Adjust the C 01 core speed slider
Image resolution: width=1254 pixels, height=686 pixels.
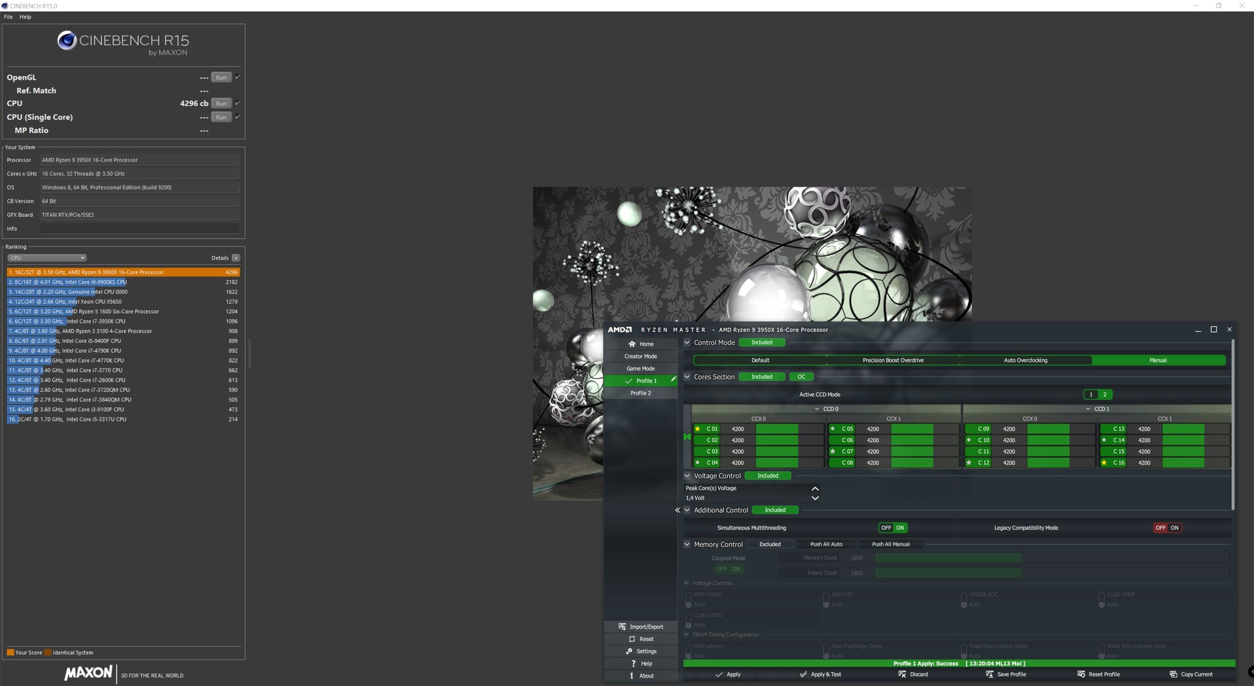point(789,429)
